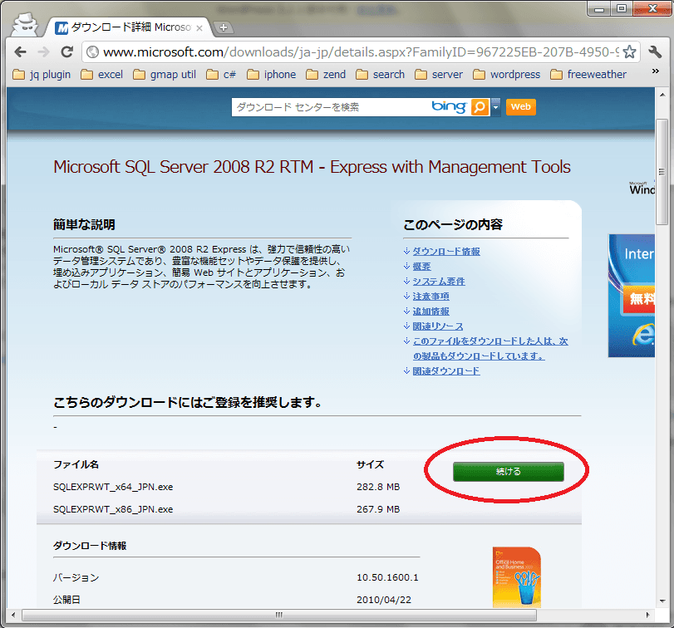Click the bing logo next to search
The height and width of the screenshot is (628, 674).
(450, 107)
